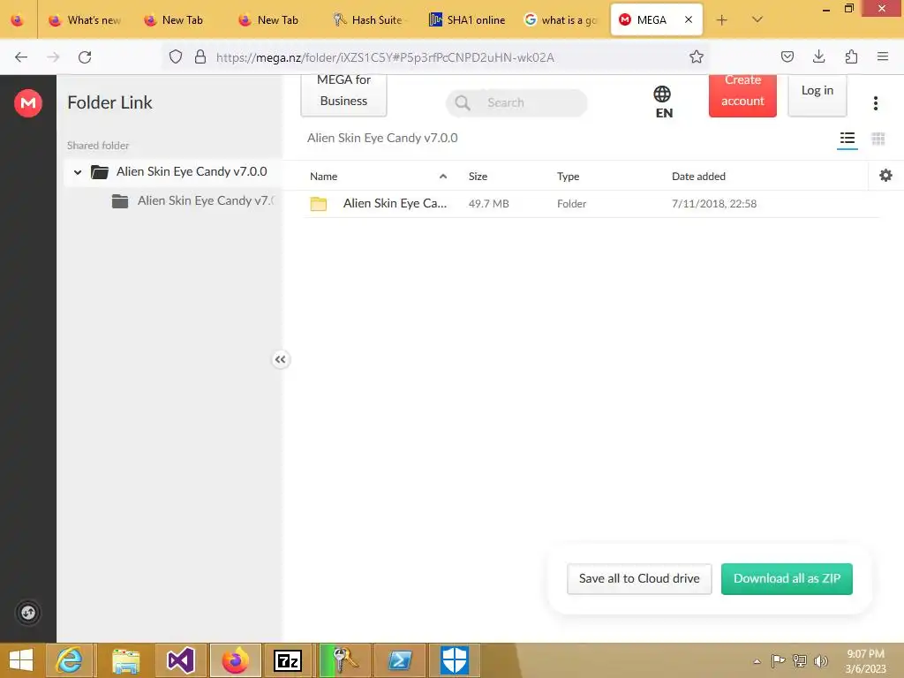
Task: Save to Pocket icon
Action: click(787, 56)
